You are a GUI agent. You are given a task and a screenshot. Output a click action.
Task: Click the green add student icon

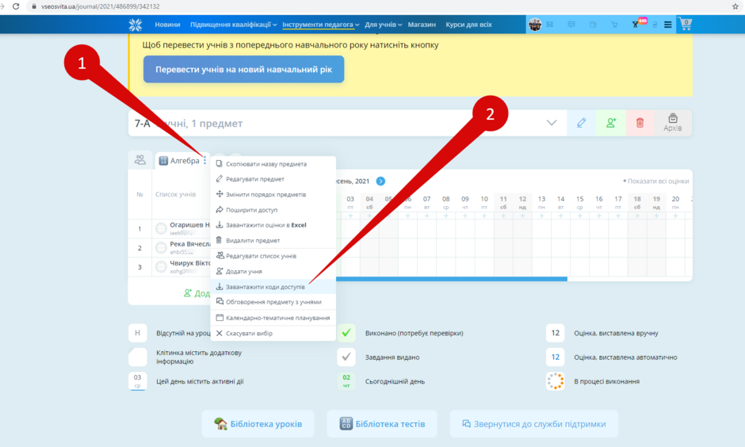611,123
